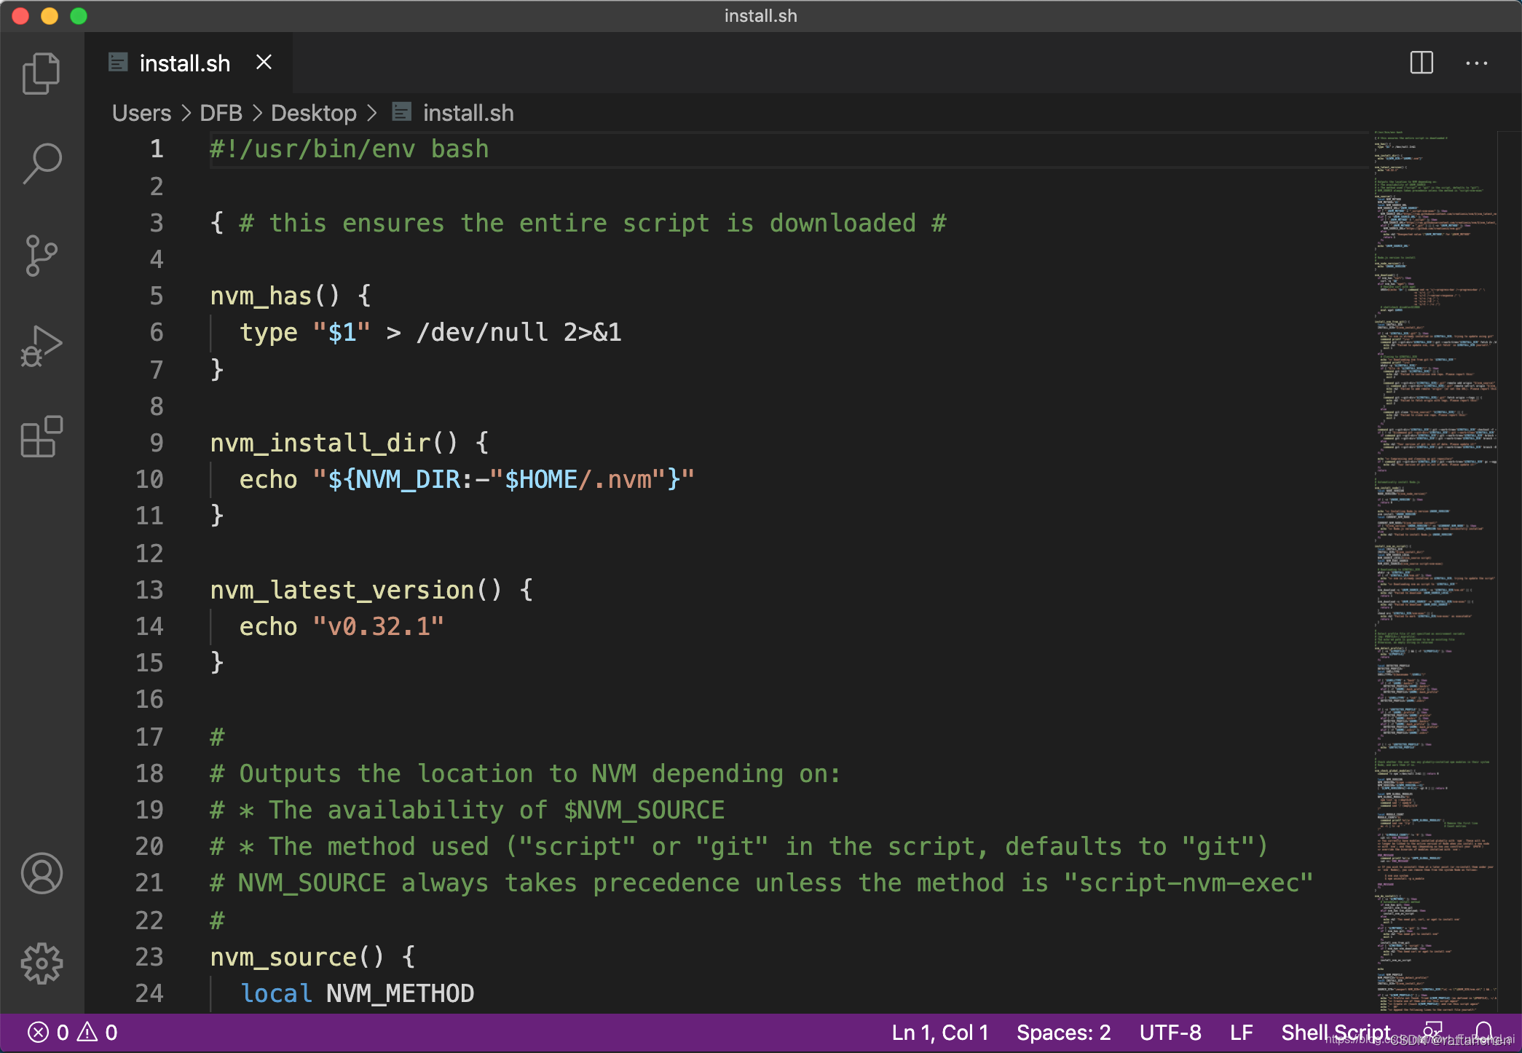1522x1053 pixels.
Task: Click the warnings count icon in status bar
Action: point(87,1031)
